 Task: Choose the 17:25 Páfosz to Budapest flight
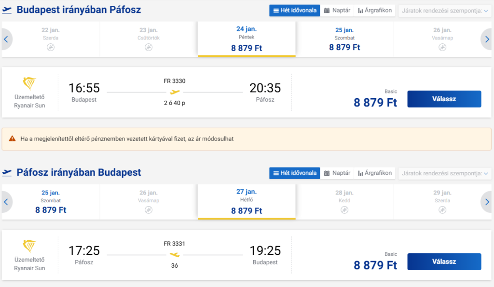coord(444,261)
